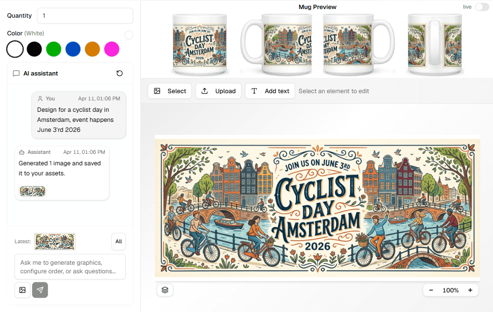Show All generated assets
Viewport: 493px width, 312px height.
pyautogui.click(x=118, y=241)
